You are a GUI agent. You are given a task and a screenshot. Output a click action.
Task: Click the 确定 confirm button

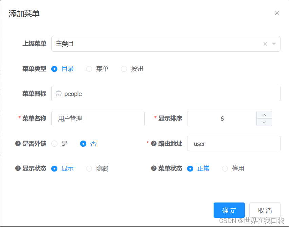tap(229, 210)
